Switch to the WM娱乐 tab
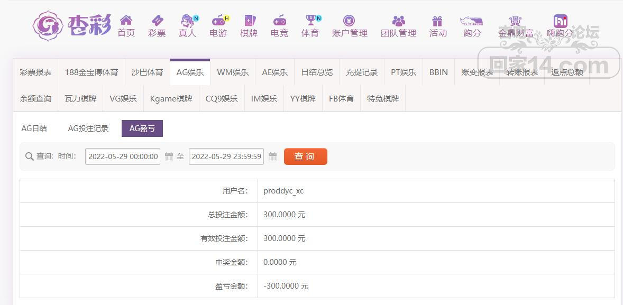The image size is (623, 305). 233,72
